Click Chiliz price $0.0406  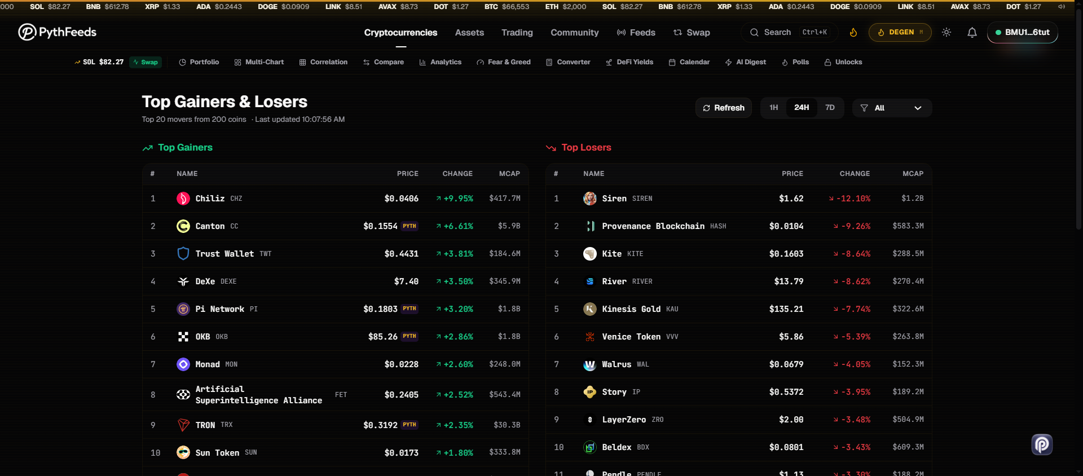click(402, 199)
